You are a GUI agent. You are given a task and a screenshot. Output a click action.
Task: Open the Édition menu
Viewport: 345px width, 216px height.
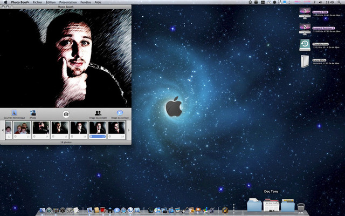51,2
